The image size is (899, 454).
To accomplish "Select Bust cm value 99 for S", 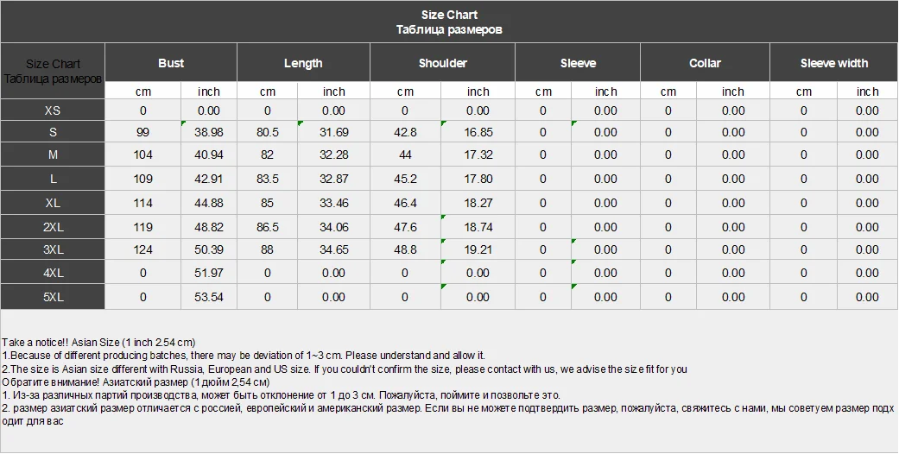I will [142, 132].
